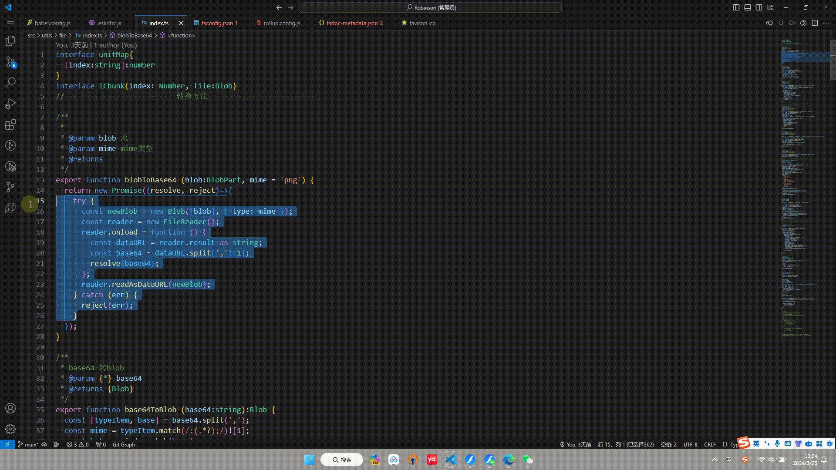Click the Split Editor icon in title bar
The image size is (836, 470).
[x=814, y=23]
